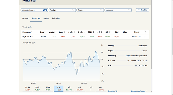Screen dimensions: 173x95
Task: Switch to the Avgifter tab
Action: 46,18
